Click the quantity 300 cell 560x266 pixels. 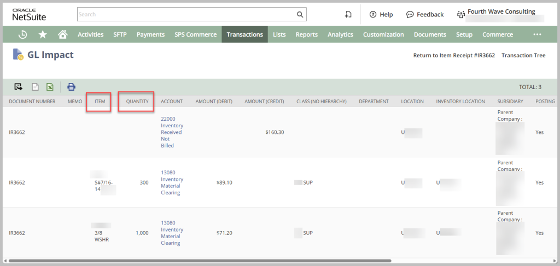(x=144, y=182)
